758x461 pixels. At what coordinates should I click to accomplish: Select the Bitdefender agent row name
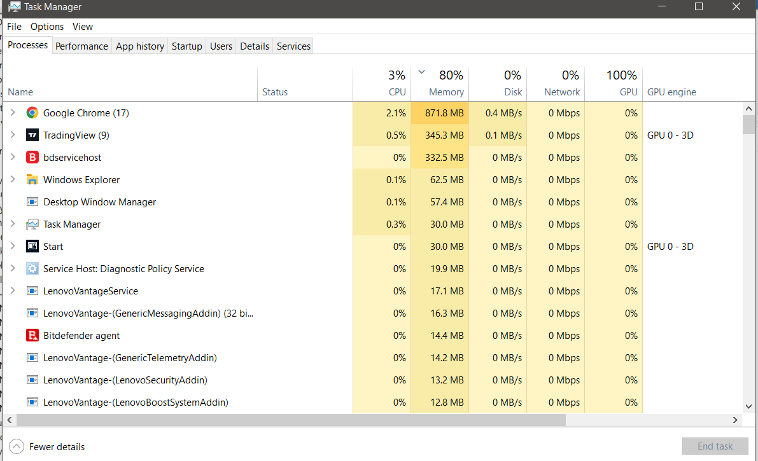click(x=81, y=335)
